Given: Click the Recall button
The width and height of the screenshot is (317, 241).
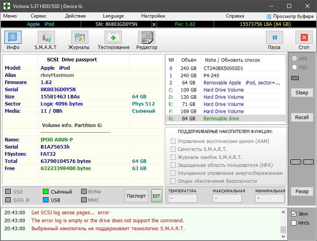Looking at the screenshot, I should [302, 117].
